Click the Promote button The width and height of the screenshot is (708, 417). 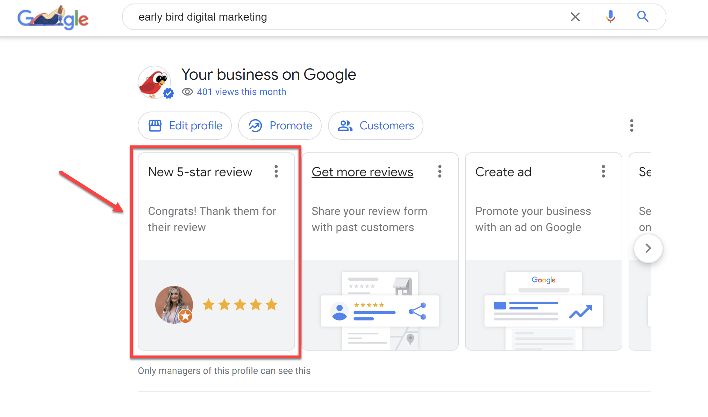point(280,125)
